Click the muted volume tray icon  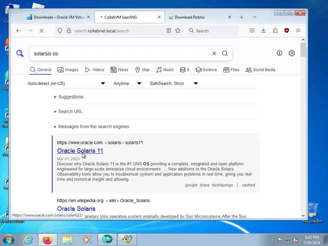pos(296,240)
